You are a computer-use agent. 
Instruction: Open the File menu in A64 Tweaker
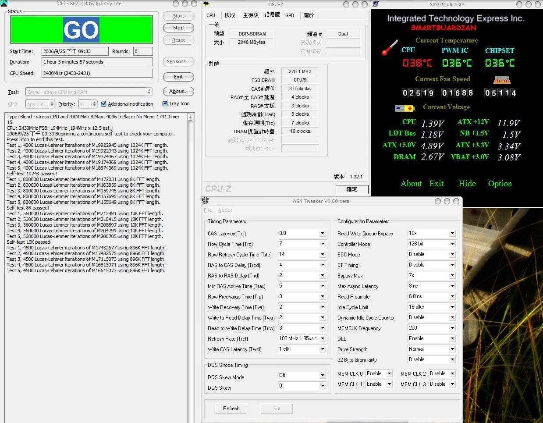tap(208, 210)
